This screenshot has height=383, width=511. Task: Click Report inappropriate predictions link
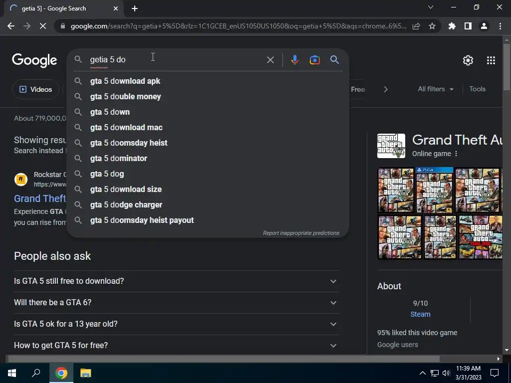click(x=301, y=233)
